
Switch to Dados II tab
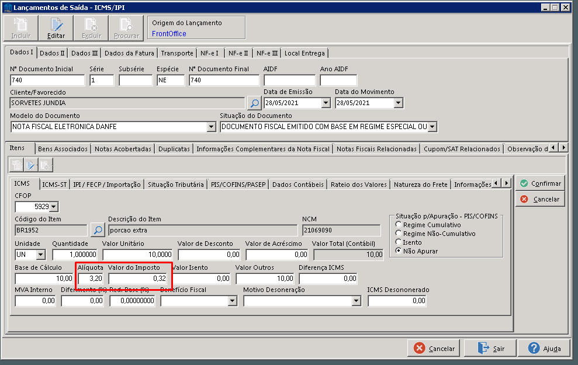coord(52,53)
